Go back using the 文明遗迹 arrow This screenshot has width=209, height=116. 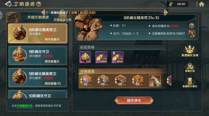pyautogui.click(x=8, y=4)
